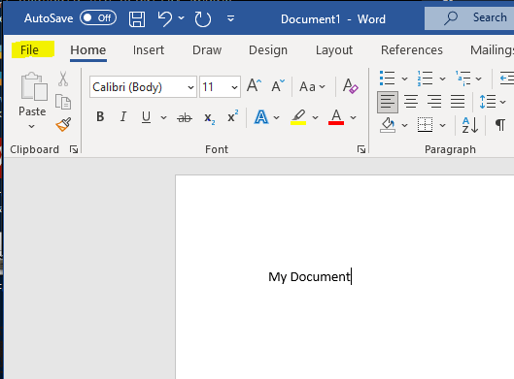Apply red font color

pos(336,117)
